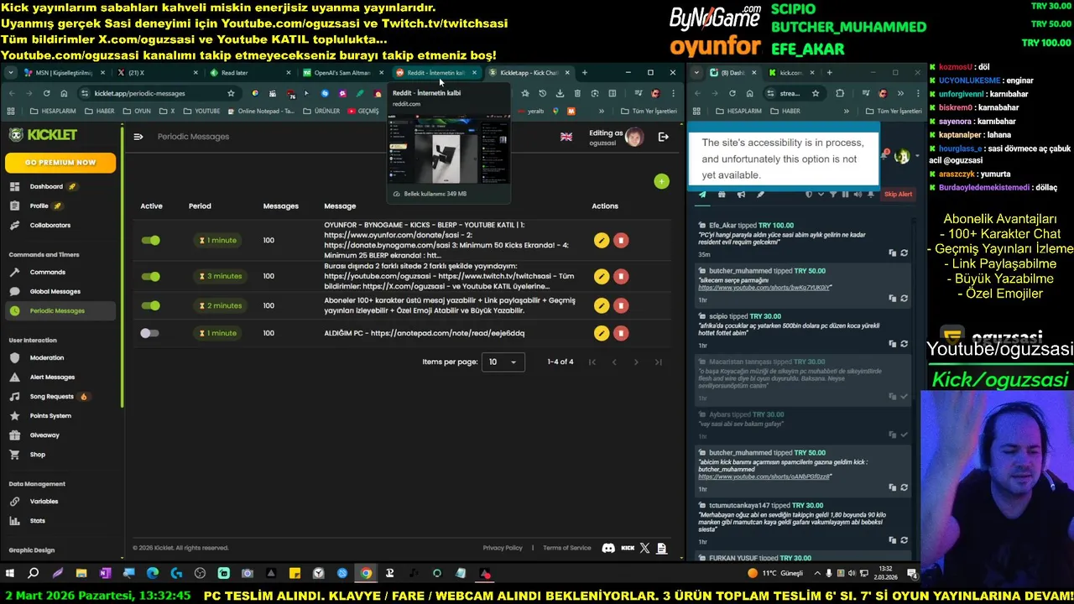Edit the 3 minutes periodic message
The image size is (1074, 604).
click(601, 276)
